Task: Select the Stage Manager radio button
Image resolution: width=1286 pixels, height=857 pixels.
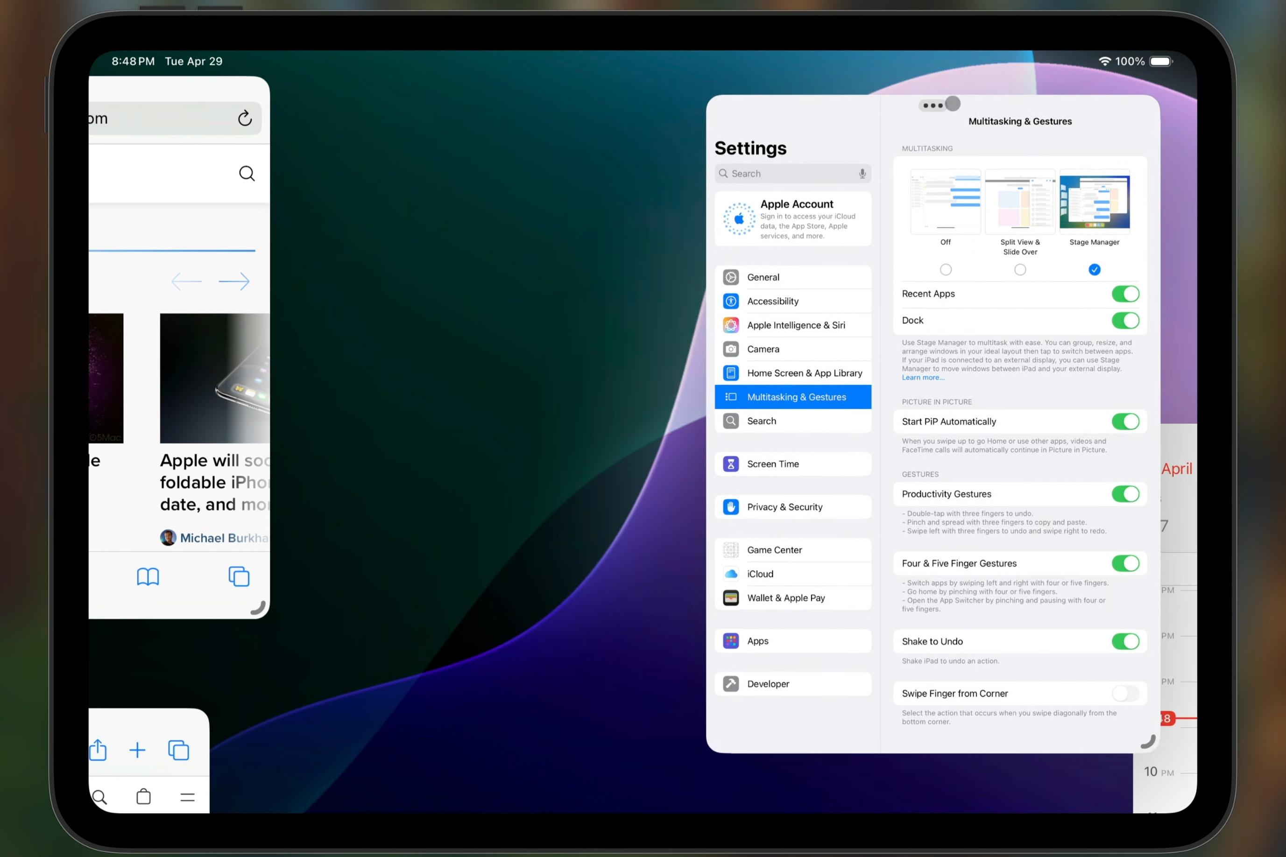Action: coord(1094,269)
